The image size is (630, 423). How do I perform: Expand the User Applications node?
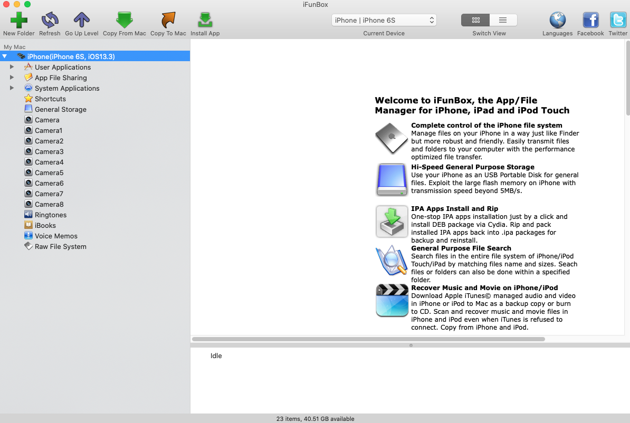pyautogui.click(x=12, y=66)
